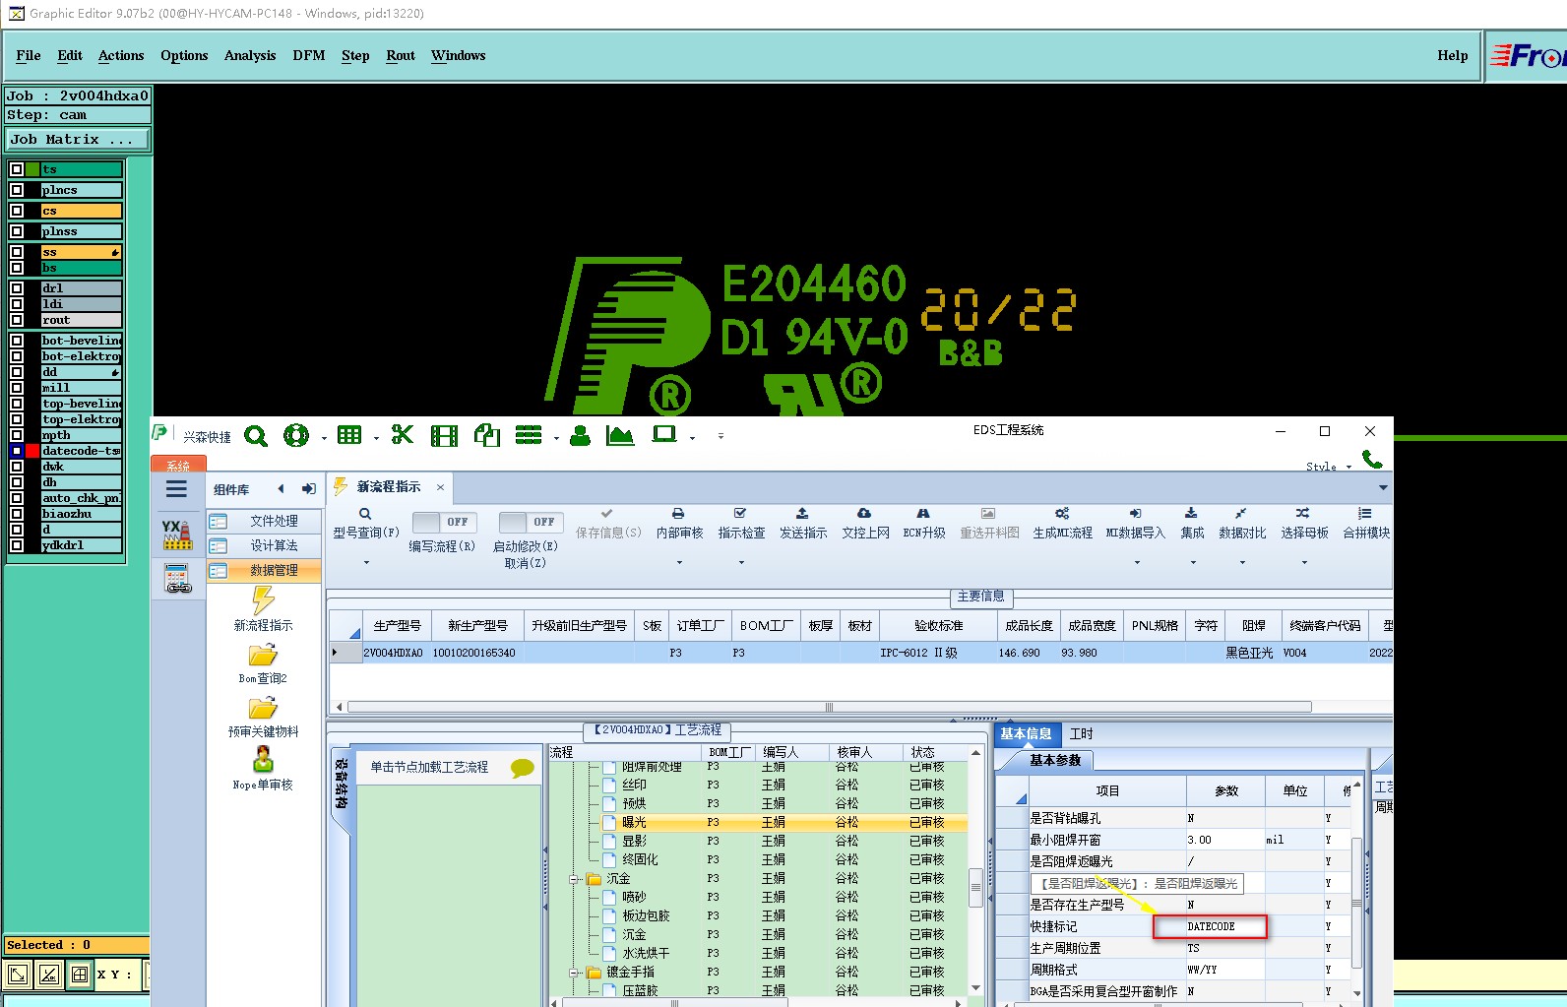Click ECN升级 button
This screenshot has height=1007, width=1567.
tap(924, 524)
